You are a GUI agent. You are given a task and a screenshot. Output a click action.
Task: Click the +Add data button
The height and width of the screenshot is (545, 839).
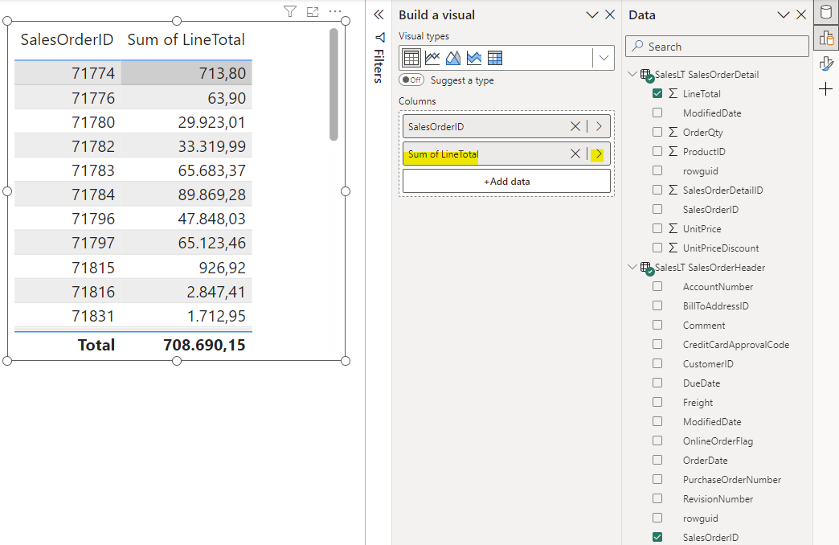coord(506,182)
